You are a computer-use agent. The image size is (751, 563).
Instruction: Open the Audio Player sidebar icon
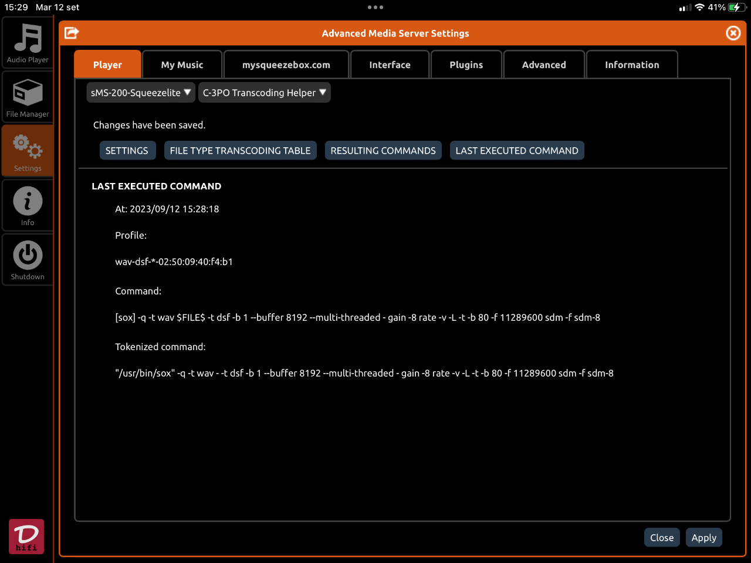(28, 43)
